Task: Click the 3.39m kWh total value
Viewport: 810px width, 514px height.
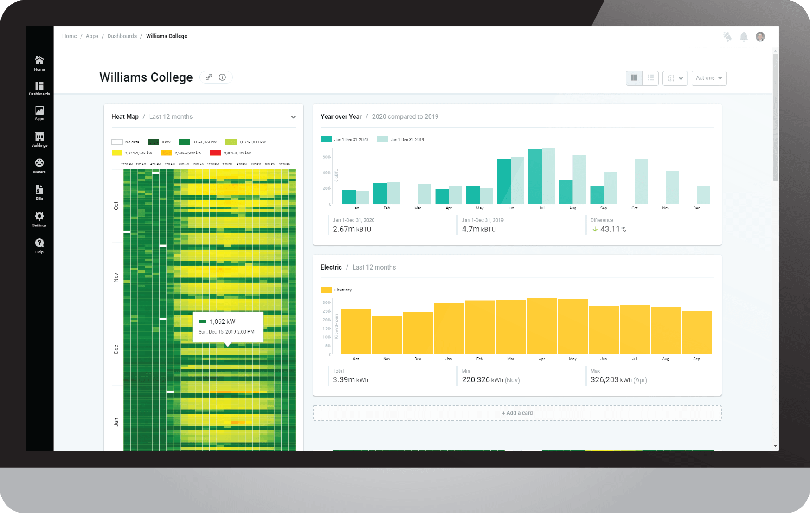Action: tap(351, 380)
